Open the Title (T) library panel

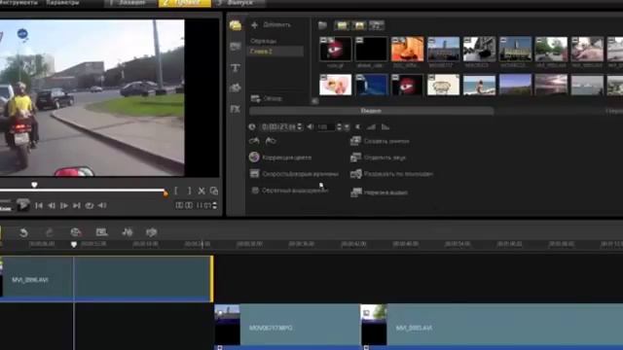[x=236, y=68]
